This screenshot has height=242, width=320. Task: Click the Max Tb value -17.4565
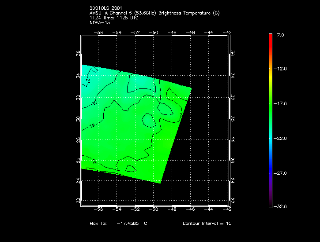128,224
